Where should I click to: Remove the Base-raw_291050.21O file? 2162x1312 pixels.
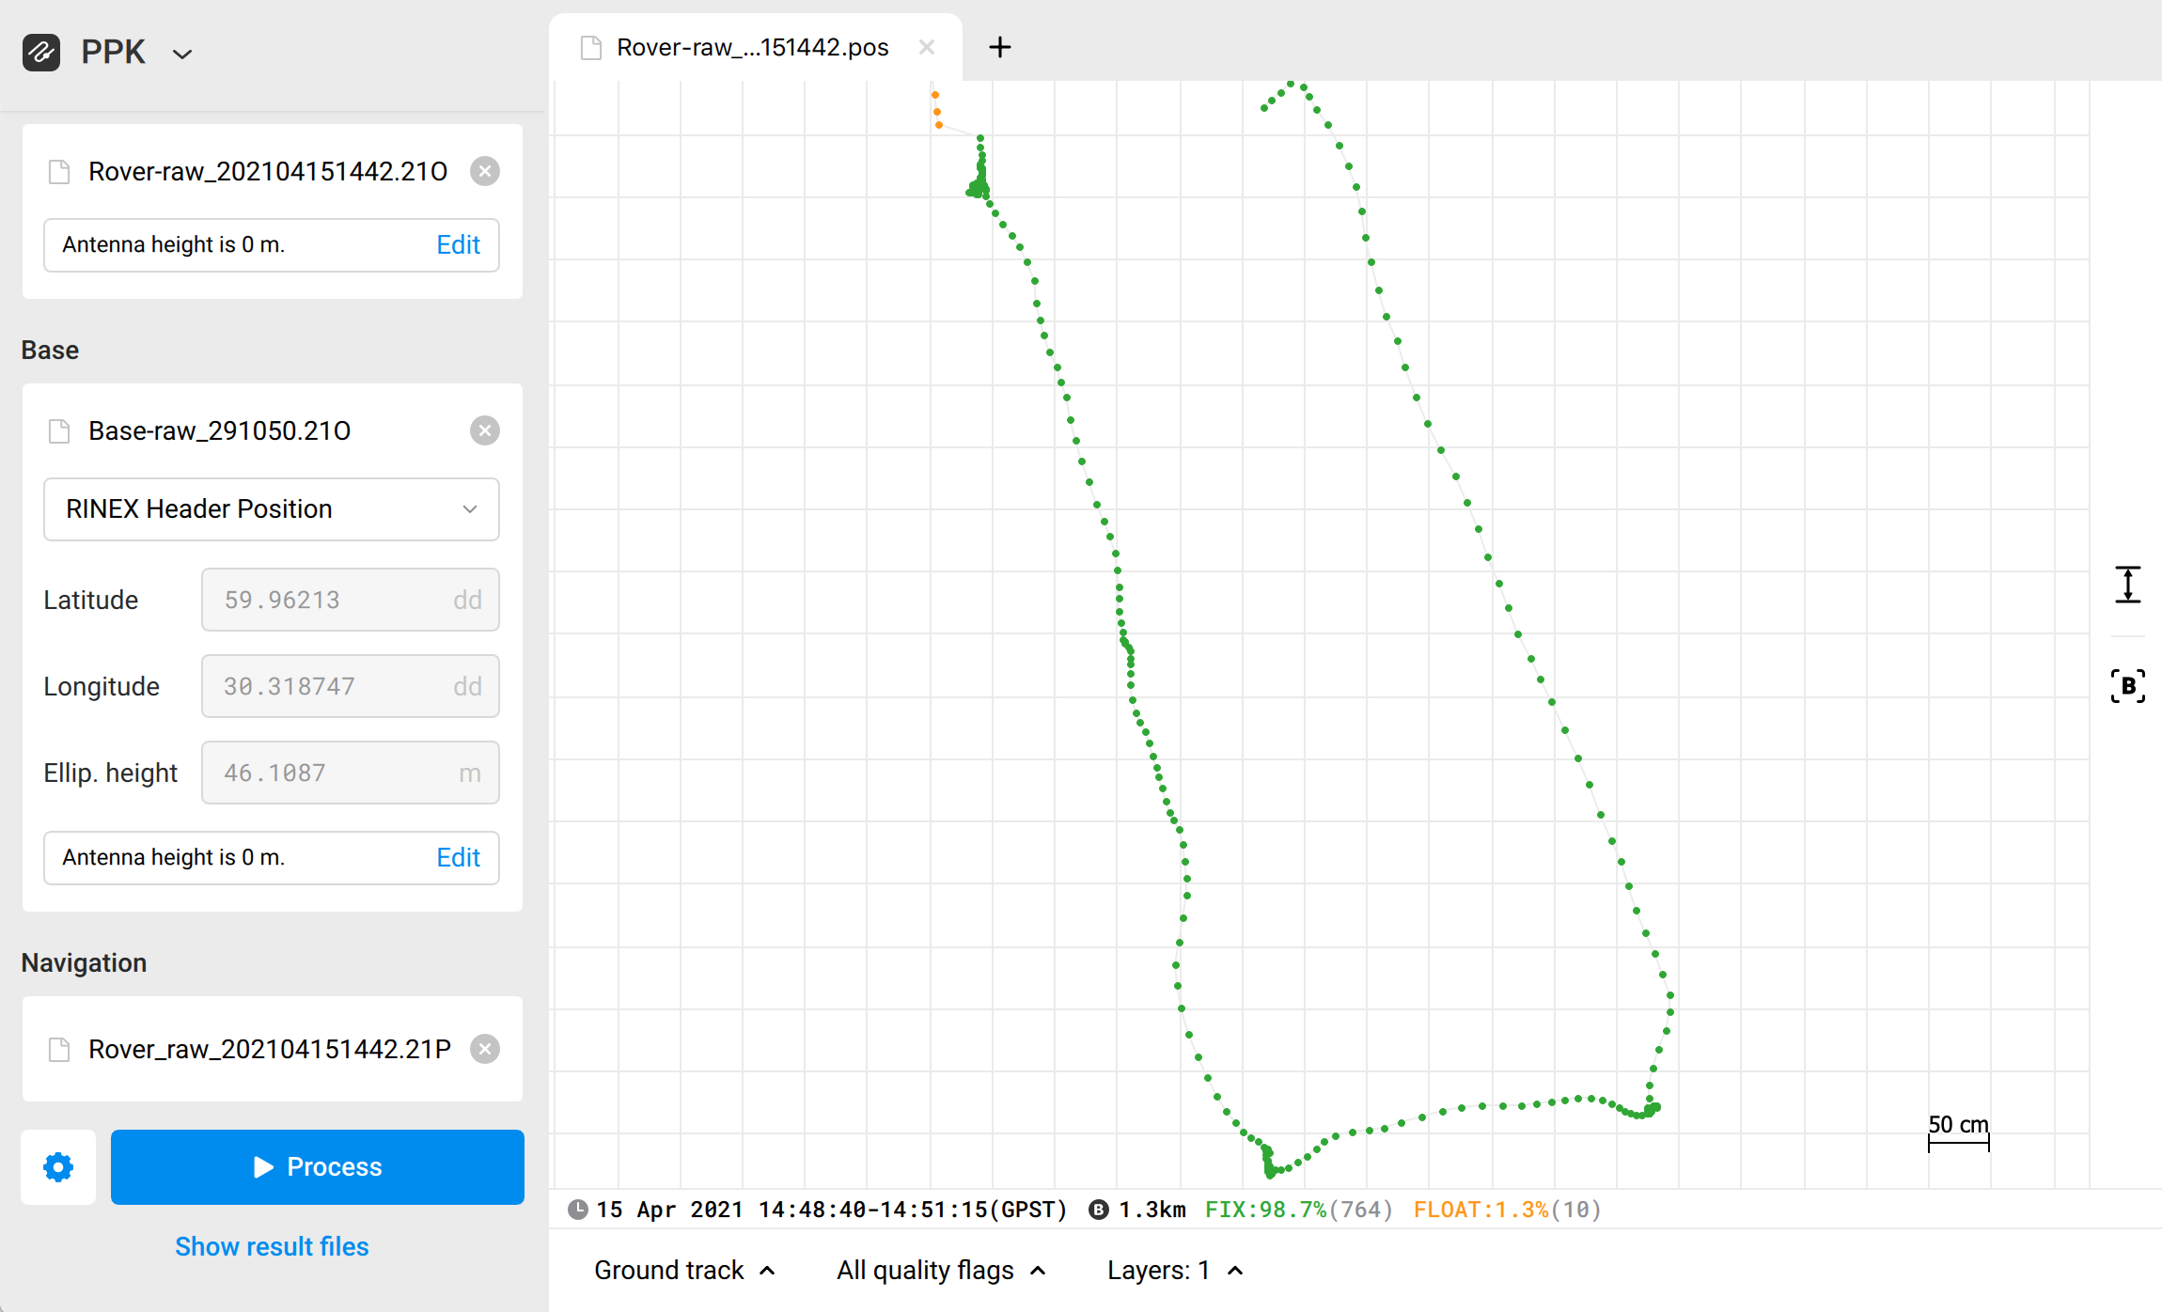[x=485, y=430]
